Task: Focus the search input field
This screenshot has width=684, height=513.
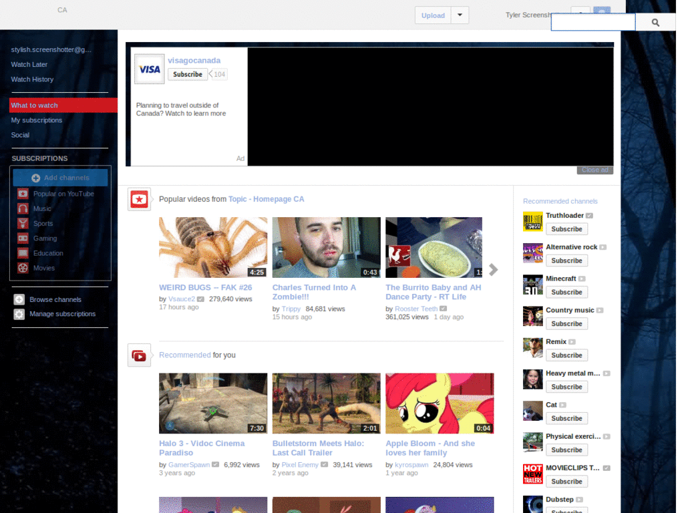Action: [x=593, y=22]
